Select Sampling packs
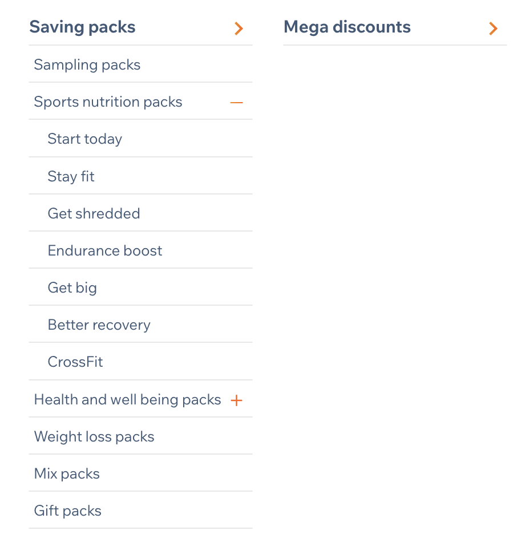The image size is (517, 551). (87, 65)
